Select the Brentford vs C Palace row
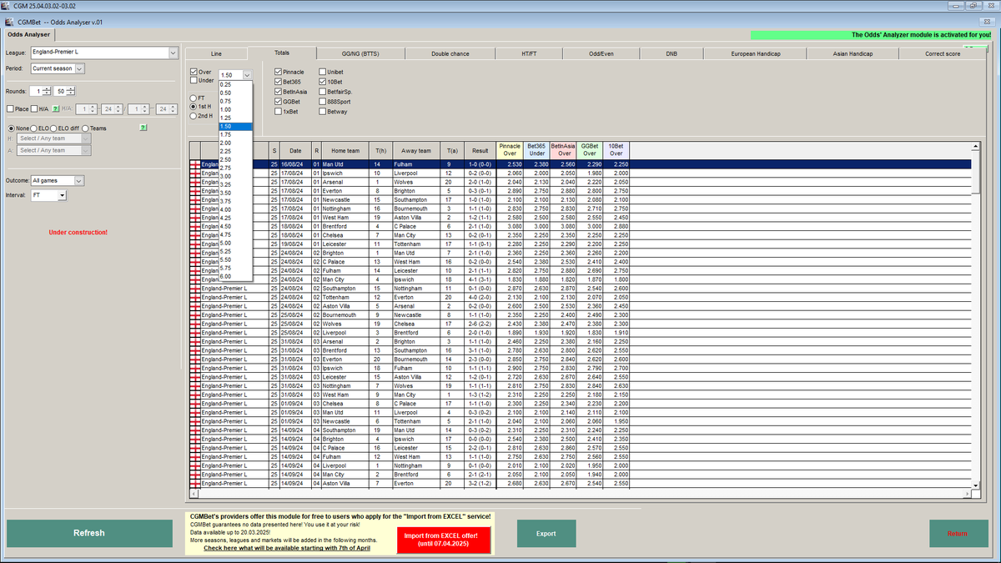The width and height of the screenshot is (1001, 563). 580,225
